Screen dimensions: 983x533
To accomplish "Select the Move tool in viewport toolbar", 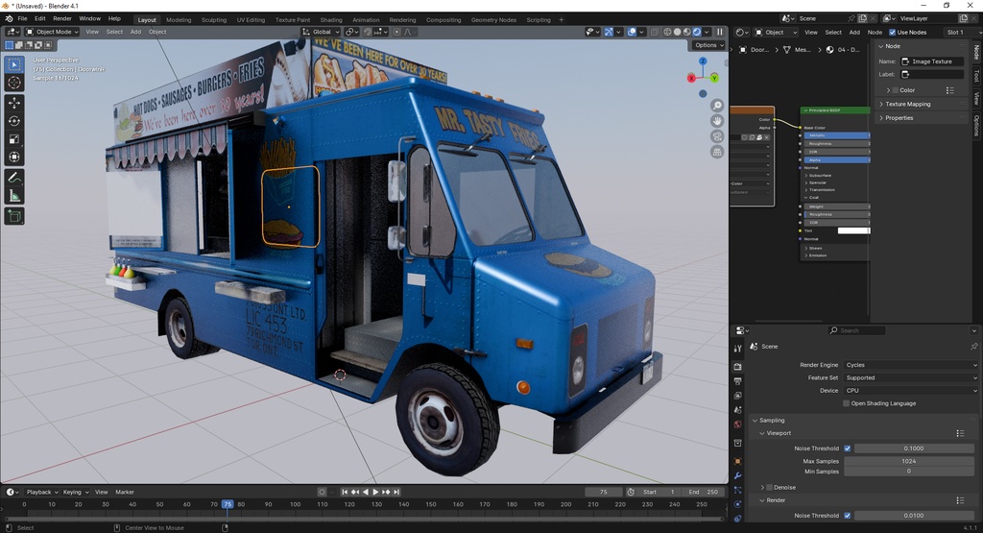I will [x=13, y=102].
